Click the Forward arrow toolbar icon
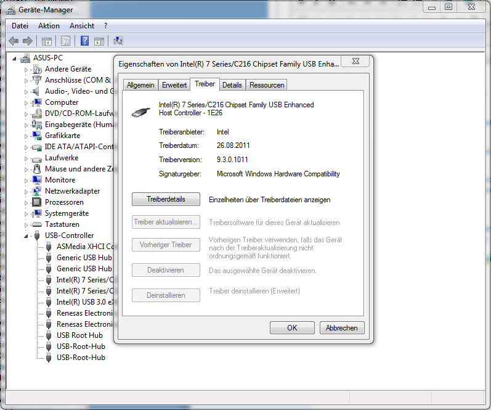Screen dimensions: 491x410 28,41
